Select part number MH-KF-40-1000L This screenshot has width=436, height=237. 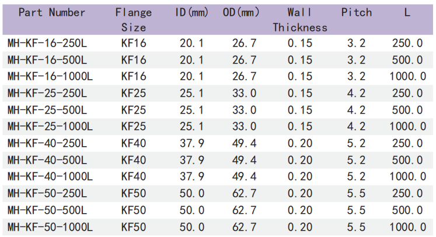click(50, 176)
